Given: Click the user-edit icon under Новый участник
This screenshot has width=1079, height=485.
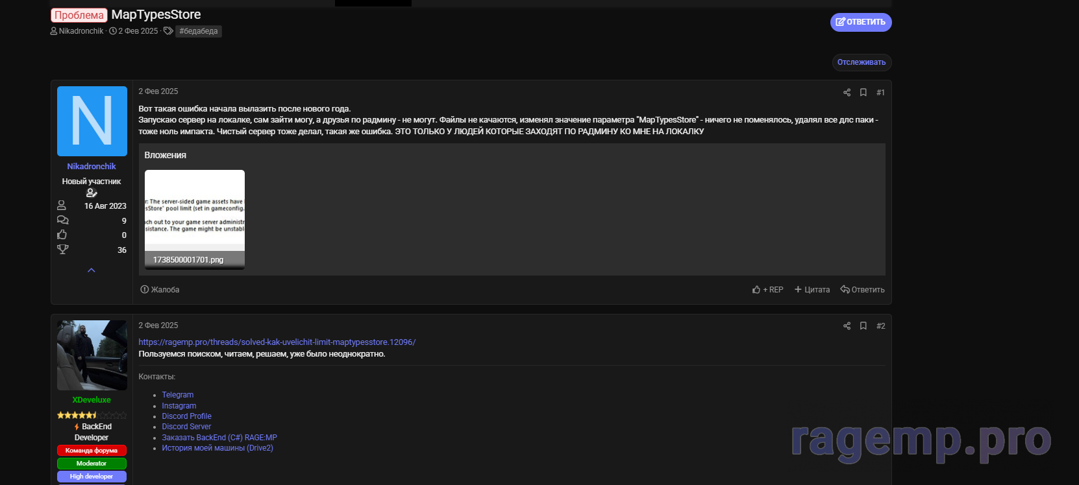Looking at the screenshot, I should [92, 193].
